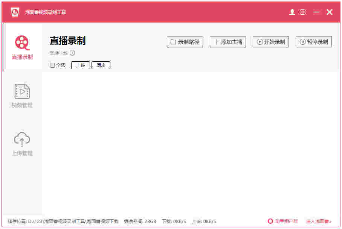Click the app logo in the title bar
The image size is (342, 229).
(14, 12)
